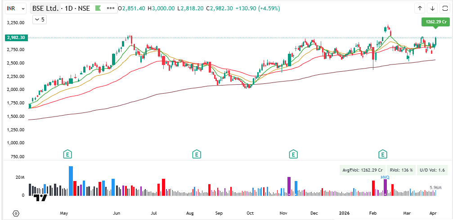Image resolution: width=453 pixels, height=220 pixels.
Task: Click the O2,851.40 open value
Action: tap(132, 9)
